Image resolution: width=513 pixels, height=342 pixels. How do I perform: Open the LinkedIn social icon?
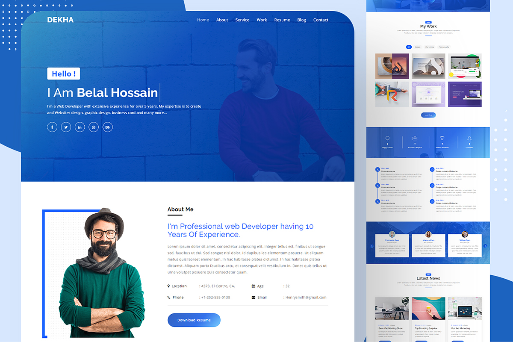point(80,127)
